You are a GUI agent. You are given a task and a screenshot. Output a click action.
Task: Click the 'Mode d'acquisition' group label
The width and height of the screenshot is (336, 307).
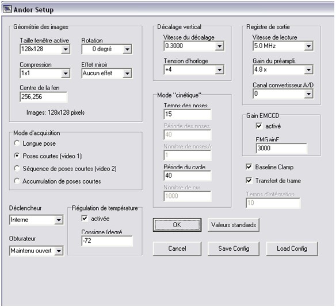click(37, 133)
